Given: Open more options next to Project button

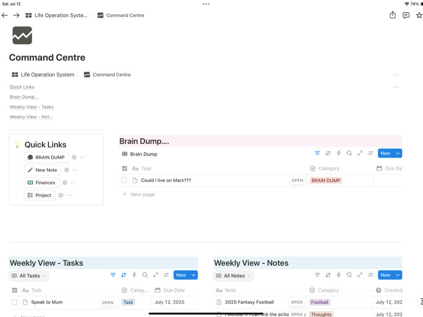Looking at the screenshot, I should [x=69, y=195].
